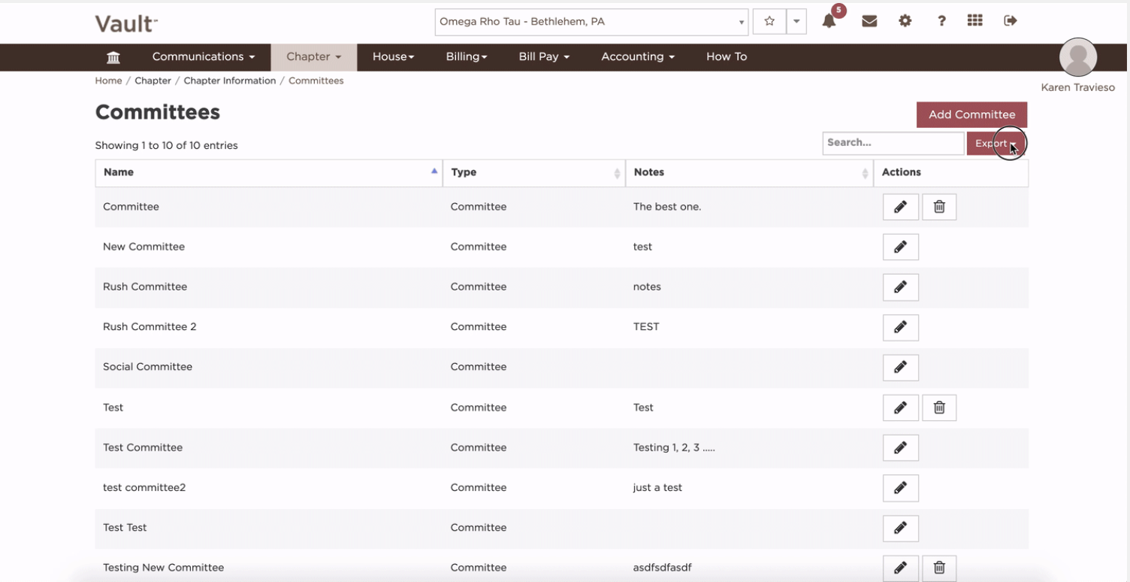
Task: Mark chapter as favorite star icon
Action: pos(769,21)
